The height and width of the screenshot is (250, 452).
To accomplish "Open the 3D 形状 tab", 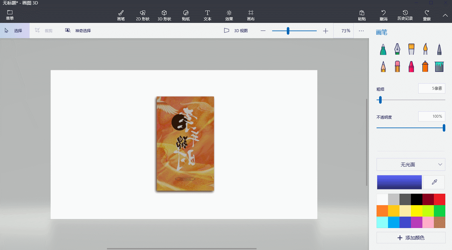I will click(164, 15).
